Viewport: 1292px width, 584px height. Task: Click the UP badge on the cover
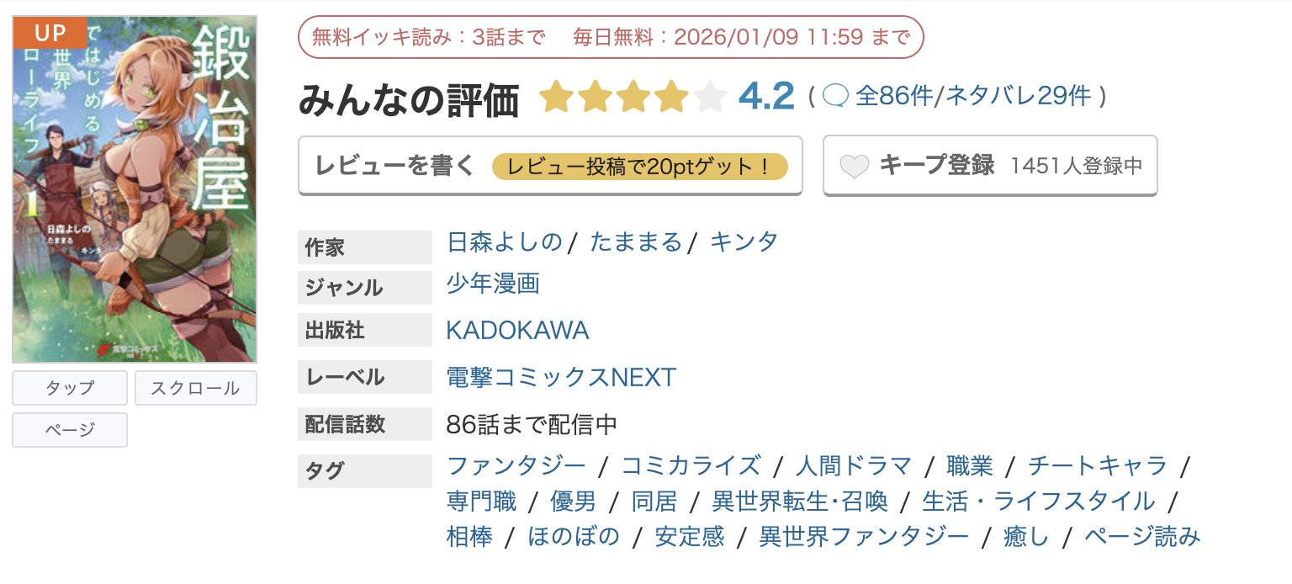pos(48,33)
